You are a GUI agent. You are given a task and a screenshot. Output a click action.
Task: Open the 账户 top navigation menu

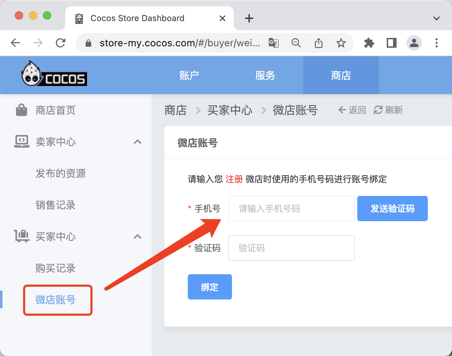189,75
